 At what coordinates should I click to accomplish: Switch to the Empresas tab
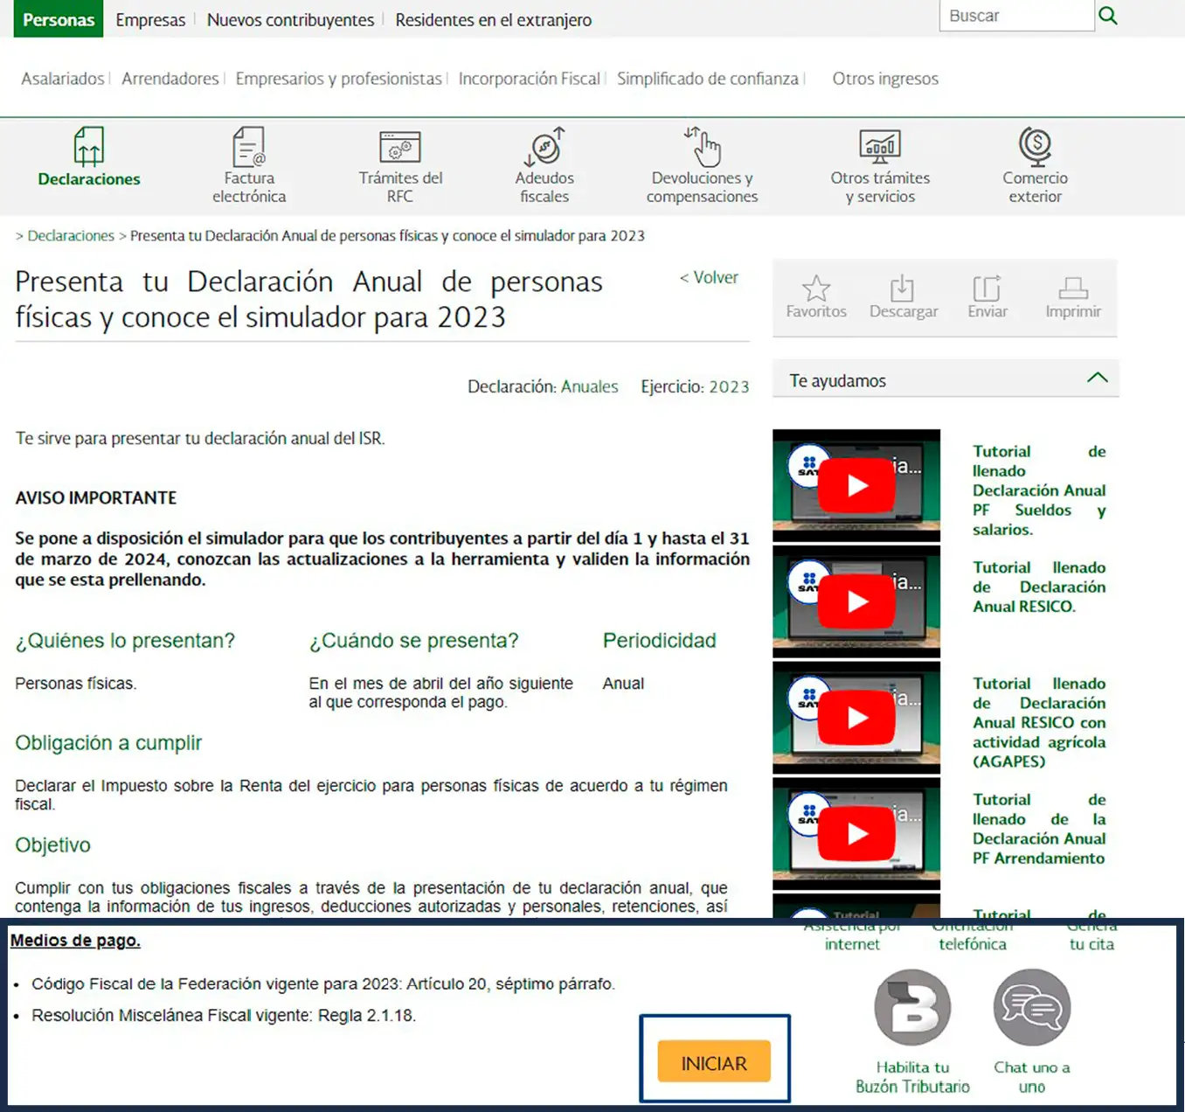point(150,19)
